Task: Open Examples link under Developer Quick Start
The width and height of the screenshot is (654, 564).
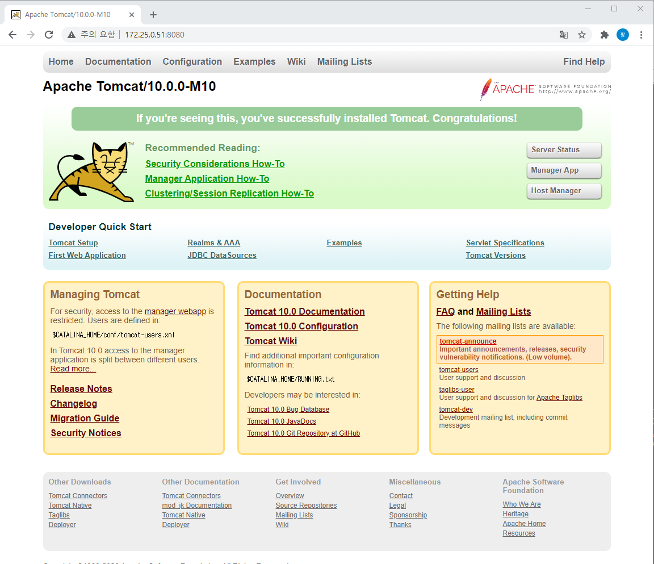Action: (344, 243)
